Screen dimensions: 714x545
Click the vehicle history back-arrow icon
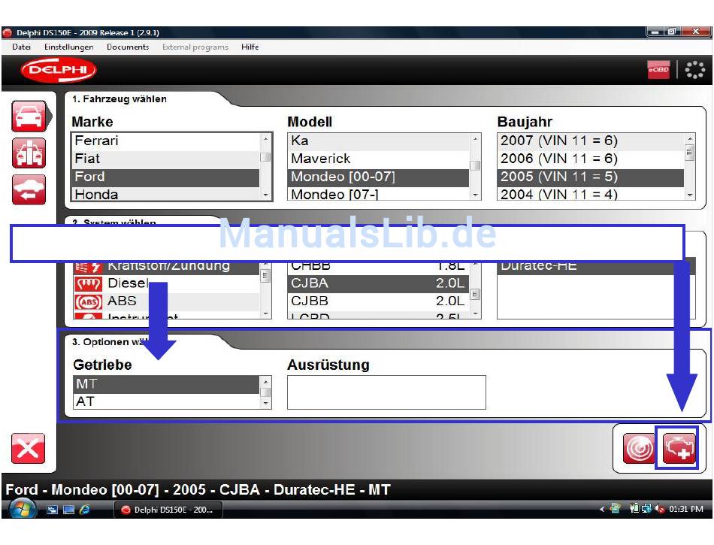29,189
